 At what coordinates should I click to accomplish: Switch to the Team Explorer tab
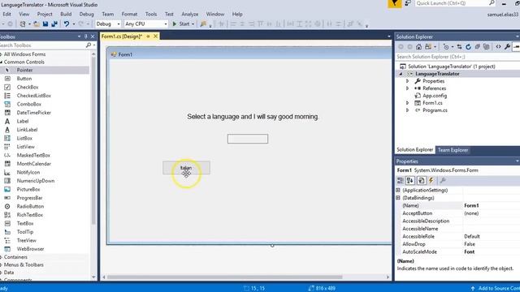[x=453, y=150]
